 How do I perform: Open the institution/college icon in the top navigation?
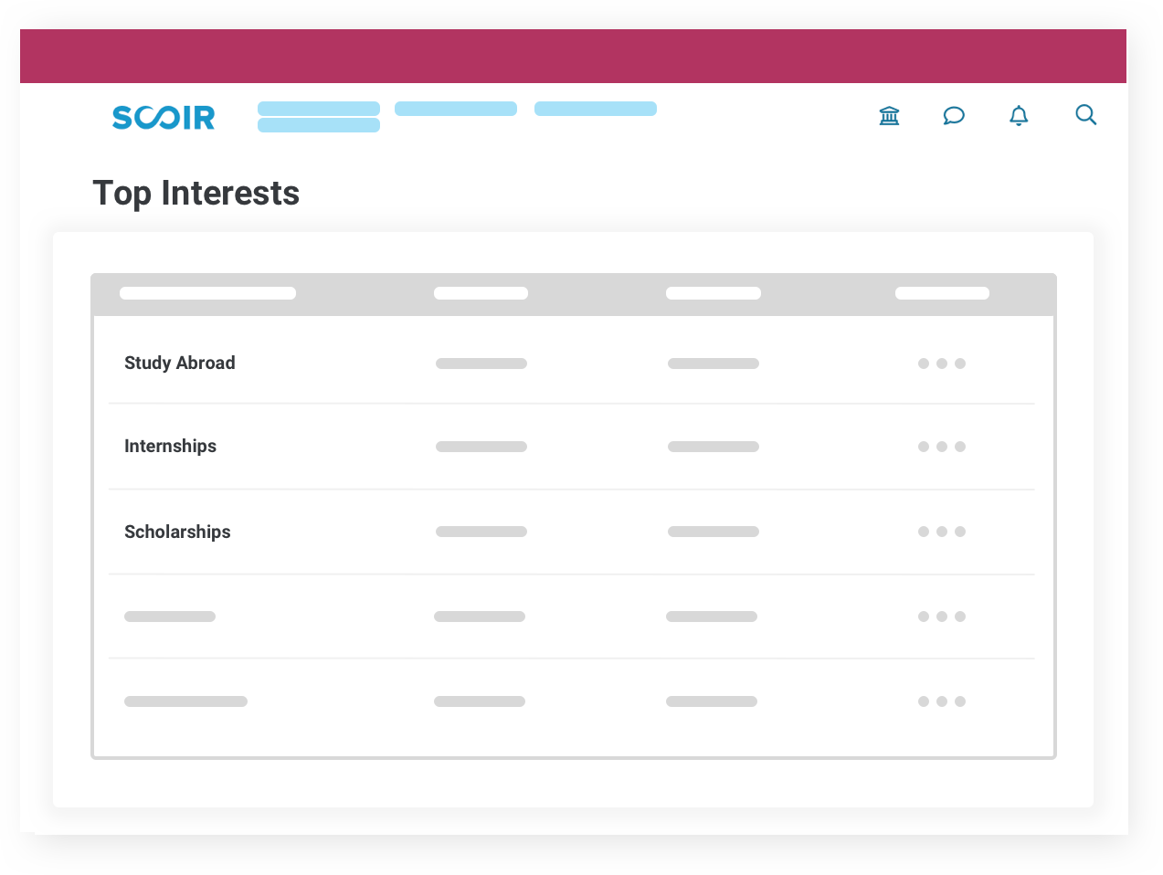[889, 115]
